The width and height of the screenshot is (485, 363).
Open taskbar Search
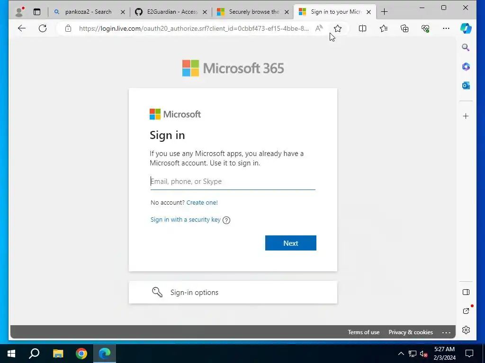34,354
